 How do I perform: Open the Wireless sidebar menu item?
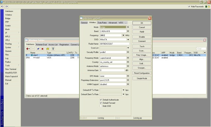9,15
